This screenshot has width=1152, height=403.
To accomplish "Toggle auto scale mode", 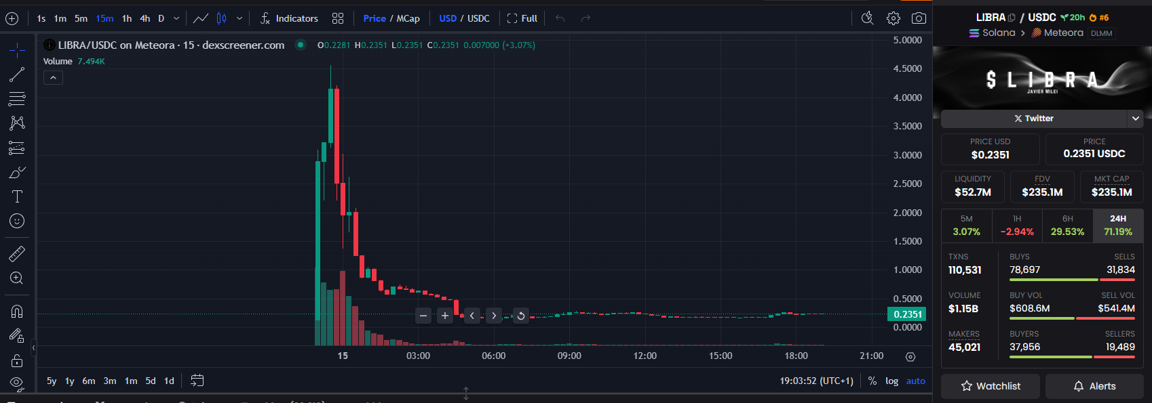I will [x=916, y=381].
